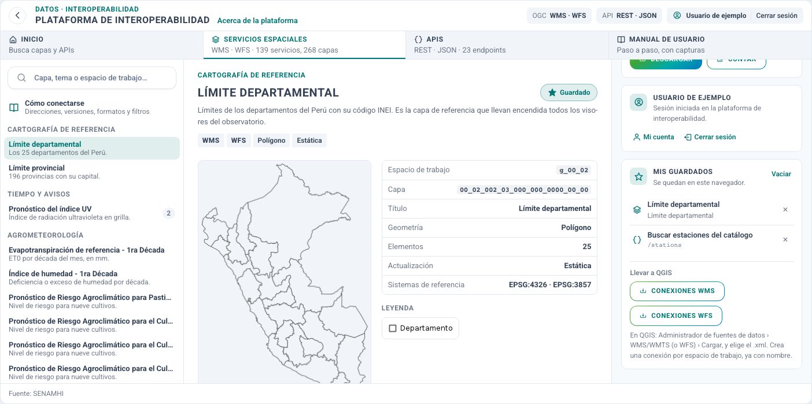812x404 pixels.
Task: Select Límite departamental in the sidebar list
Action: point(92,149)
